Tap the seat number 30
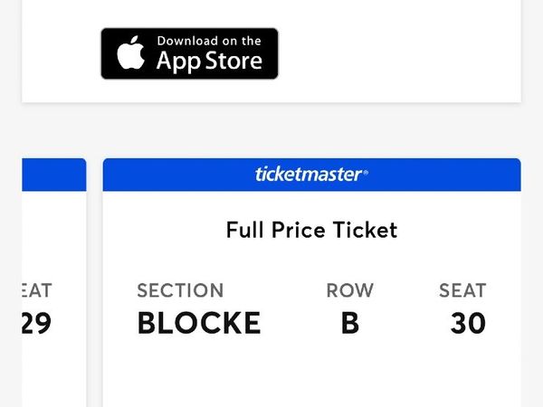543x407 pixels. tap(468, 323)
